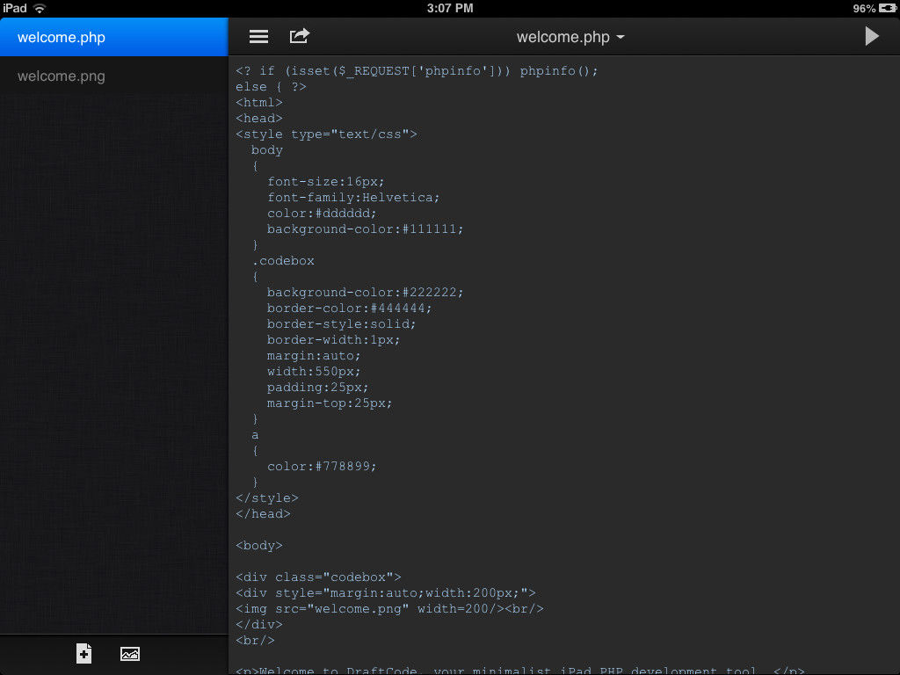Click the 'body' CSS selector line
This screenshot has width=900, height=675.
(267, 149)
